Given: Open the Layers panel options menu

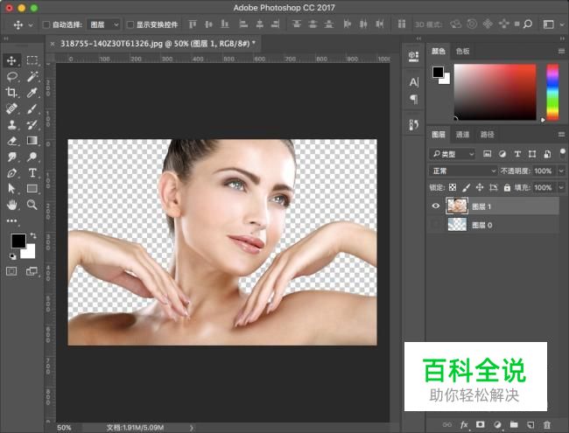Looking at the screenshot, I should tap(561, 135).
